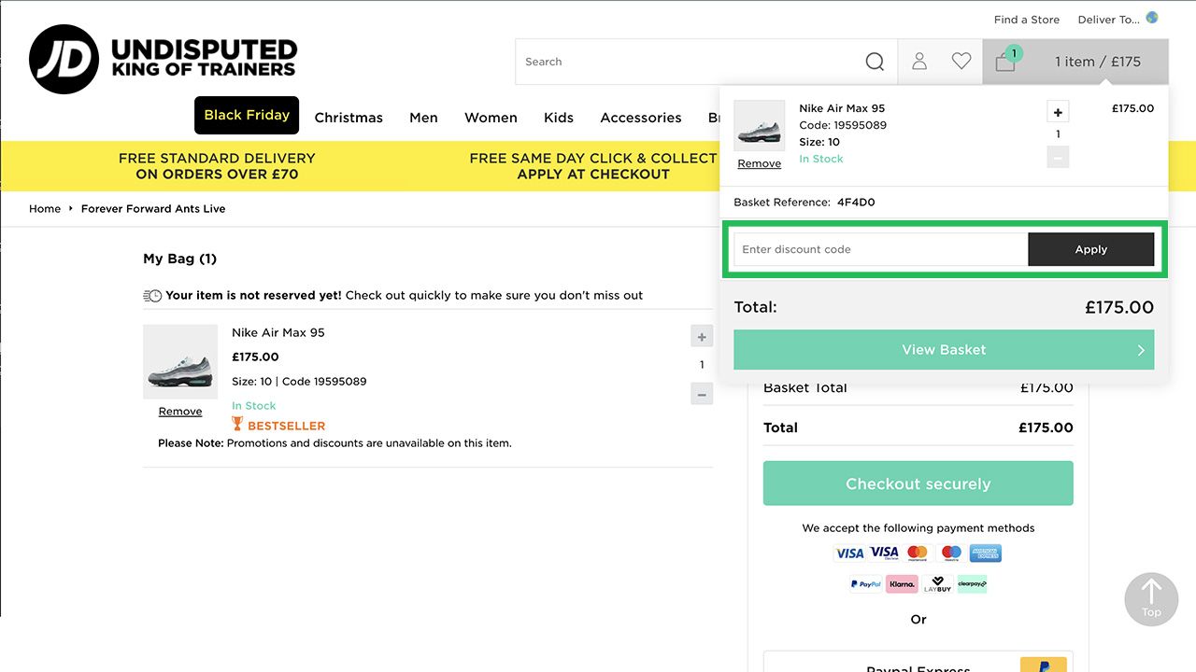Click Remove under the basket dropdown item
The image size is (1196, 672).
point(759,163)
